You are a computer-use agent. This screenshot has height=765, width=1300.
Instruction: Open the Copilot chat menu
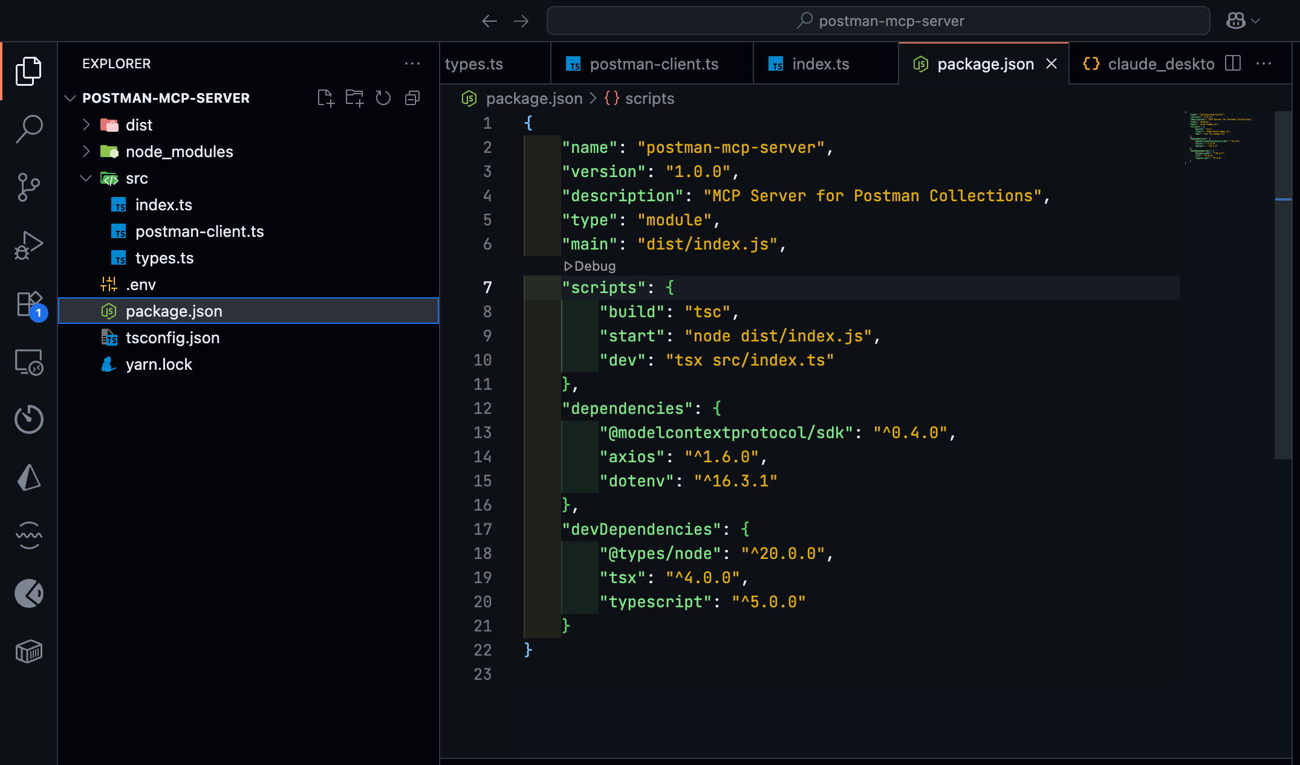1243,21
